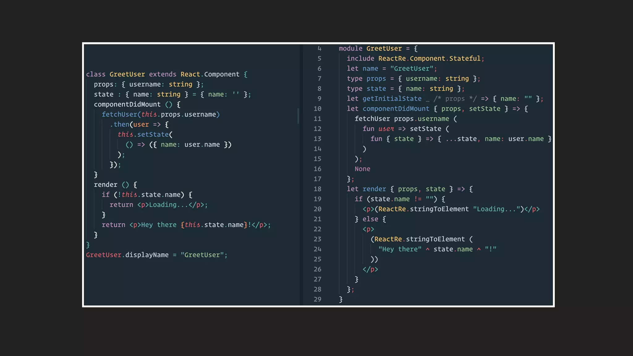
Task: Click line number 18 in the gutter
Action: (x=317, y=189)
